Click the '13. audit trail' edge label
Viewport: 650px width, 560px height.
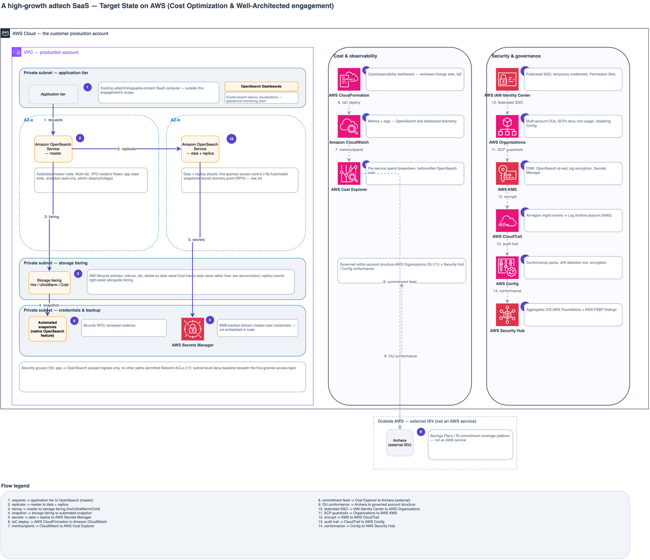click(x=507, y=244)
